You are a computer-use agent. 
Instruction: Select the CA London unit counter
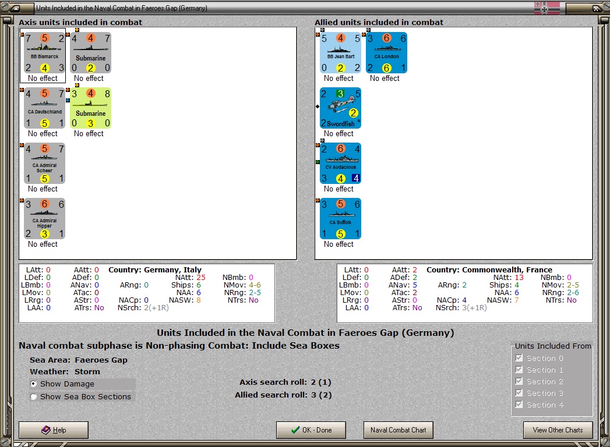click(386, 53)
